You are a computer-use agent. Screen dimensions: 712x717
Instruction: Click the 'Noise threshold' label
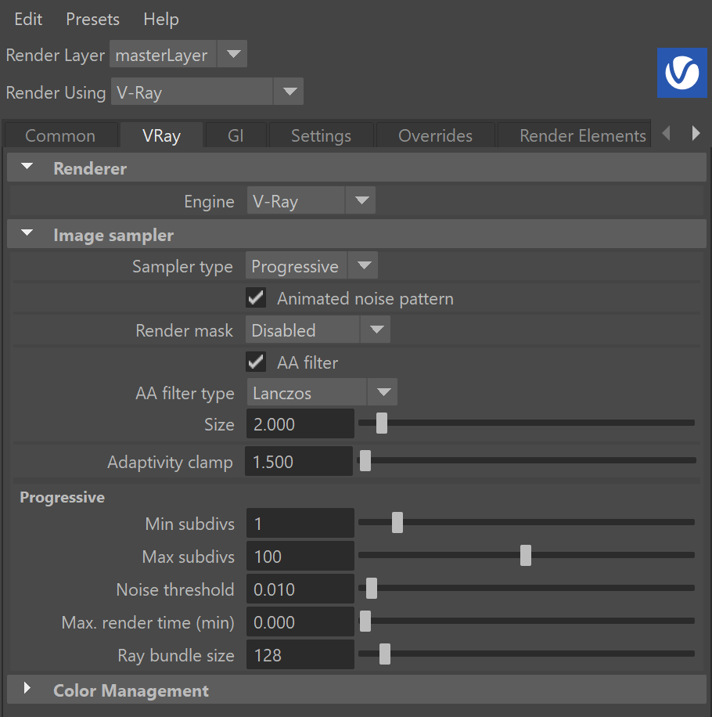point(175,589)
